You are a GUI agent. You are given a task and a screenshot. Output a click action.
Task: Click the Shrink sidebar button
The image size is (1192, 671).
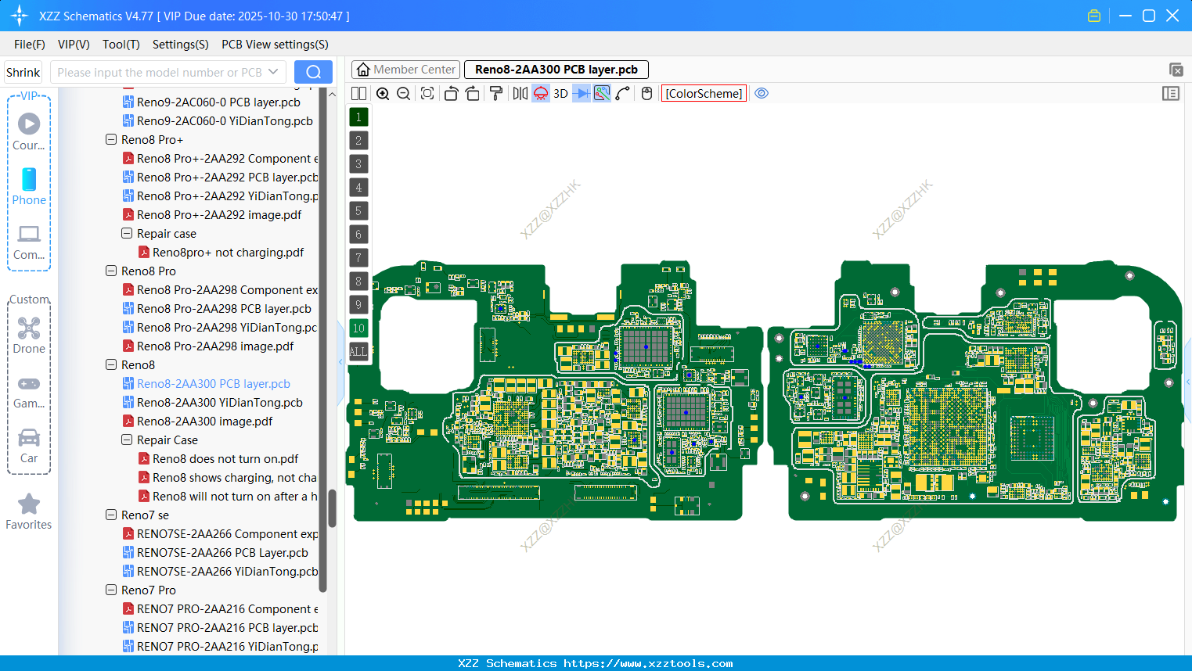point(23,71)
